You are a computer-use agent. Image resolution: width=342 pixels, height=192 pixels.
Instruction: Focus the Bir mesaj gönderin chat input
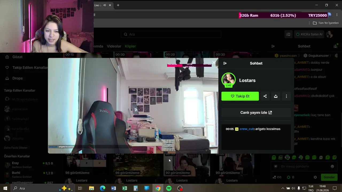click(x=304, y=166)
